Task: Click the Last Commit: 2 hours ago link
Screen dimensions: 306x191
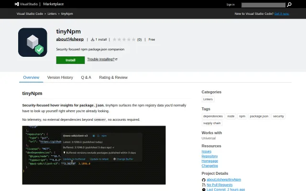Action: 226,189
